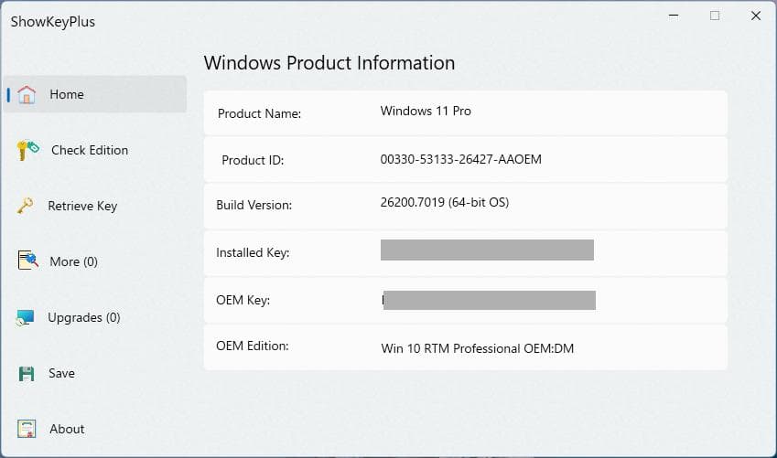Click the Product Name: label
Screen dimensions: 777x458
click(x=259, y=114)
